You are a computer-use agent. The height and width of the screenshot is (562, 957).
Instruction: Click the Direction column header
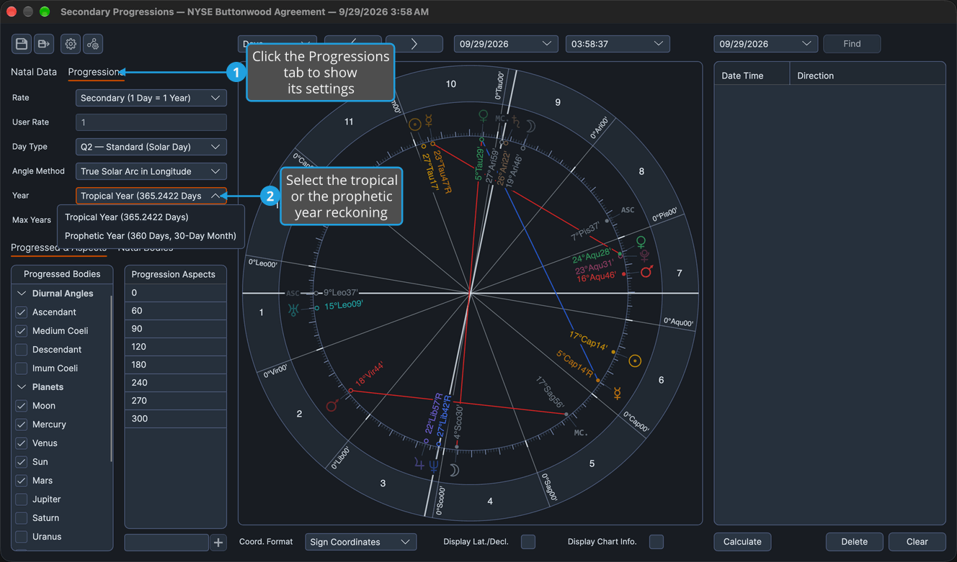coord(868,75)
